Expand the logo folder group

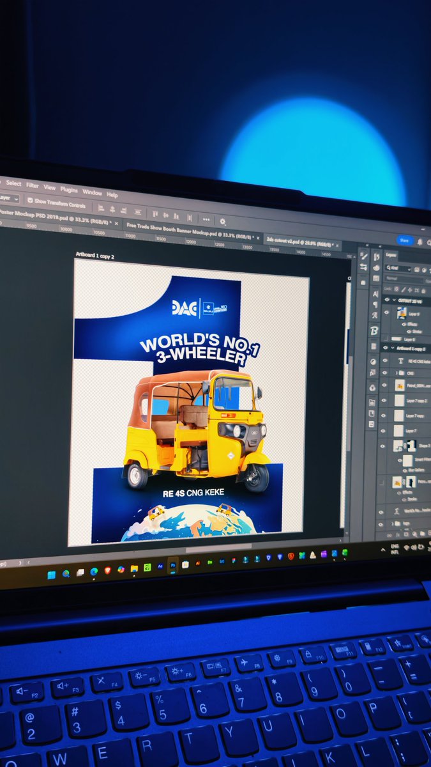pyautogui.click(x=393, y=523)
